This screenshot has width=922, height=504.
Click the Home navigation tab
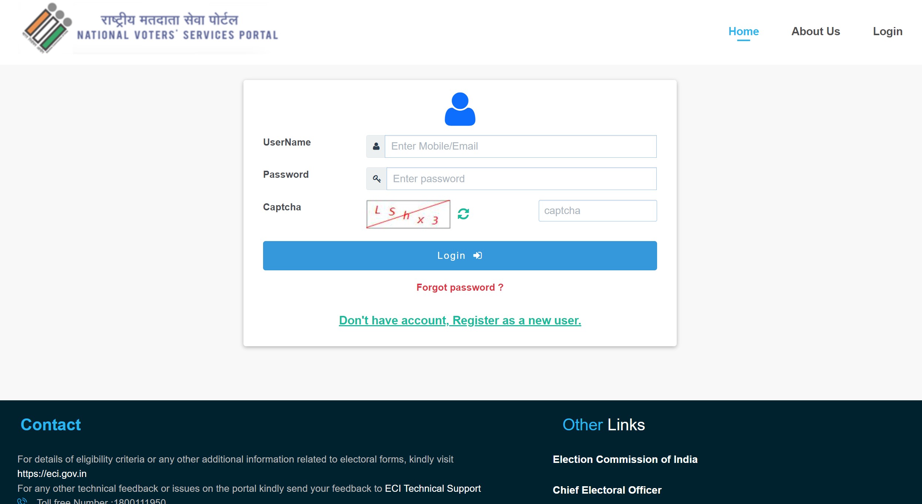pos(744,31)
